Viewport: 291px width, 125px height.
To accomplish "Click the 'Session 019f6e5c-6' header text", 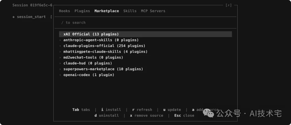I will click(33, 5).
